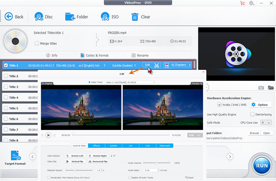Click the video timeline seek slider
Image resolution: width=276 pixels, height=181 pixels.
click(x=121, y=135)
